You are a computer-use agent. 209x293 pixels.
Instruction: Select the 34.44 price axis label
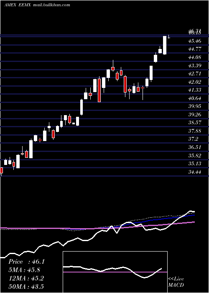[x=195, y=172]
